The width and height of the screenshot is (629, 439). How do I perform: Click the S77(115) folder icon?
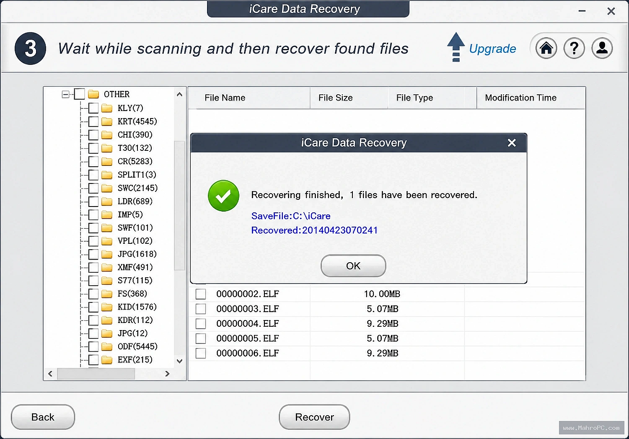[107, 281]
